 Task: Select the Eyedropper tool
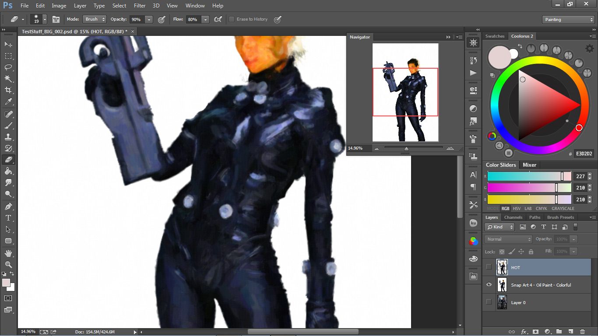[x=8, y=101]
